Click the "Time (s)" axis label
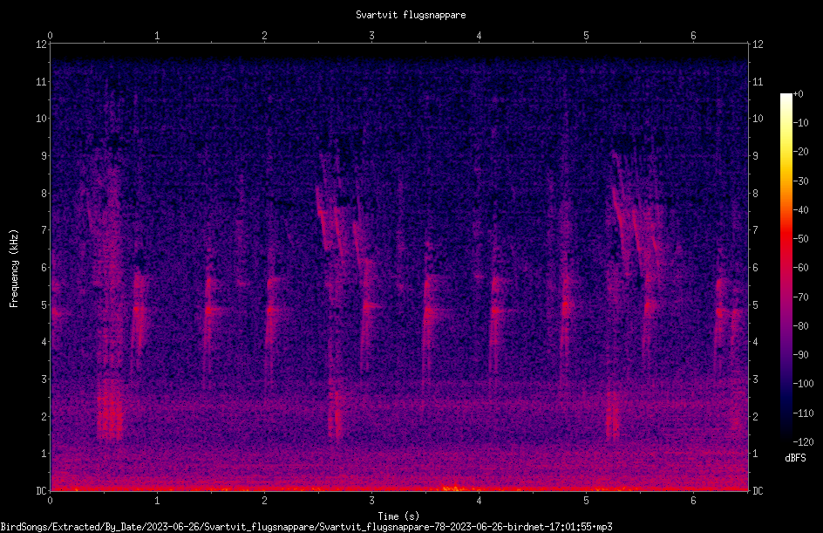823x533 pixels. [x=399, y=516]
